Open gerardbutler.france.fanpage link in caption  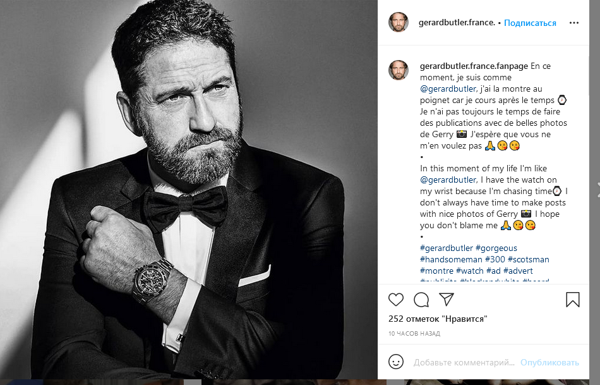(x=474, y=66)
